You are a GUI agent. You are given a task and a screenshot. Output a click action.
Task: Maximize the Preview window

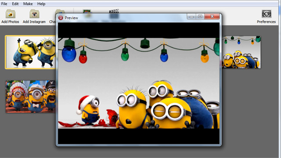pos(200,17)
